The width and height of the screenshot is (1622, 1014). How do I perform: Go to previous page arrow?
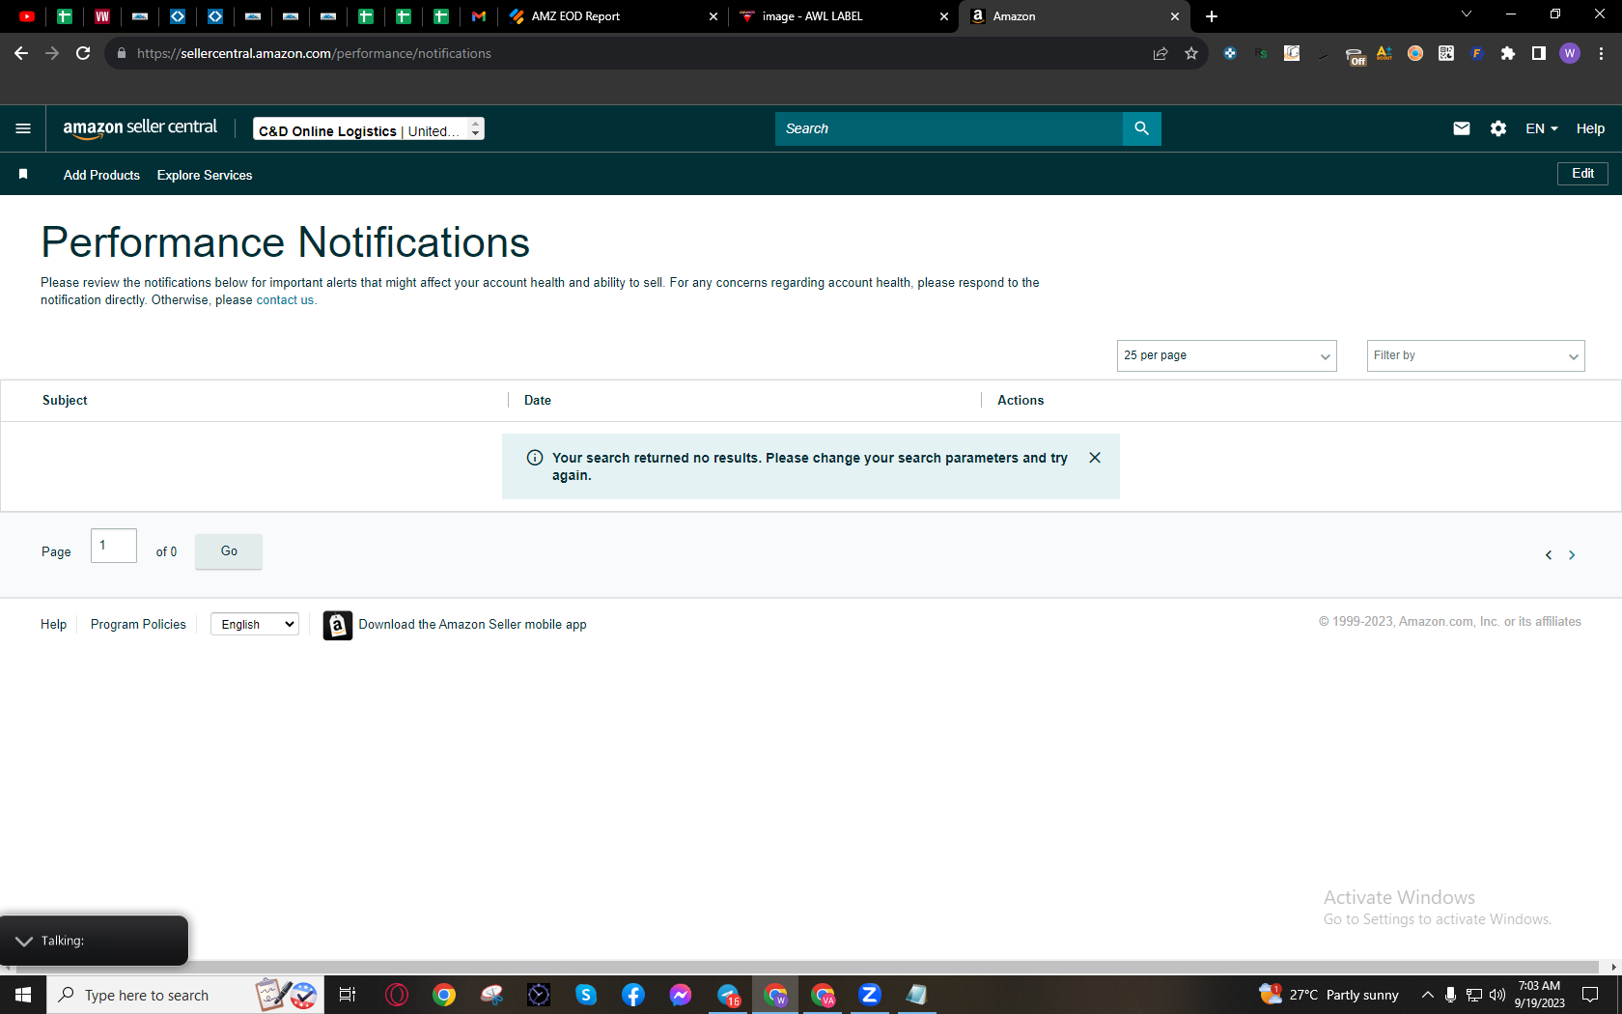[1549, 555]
